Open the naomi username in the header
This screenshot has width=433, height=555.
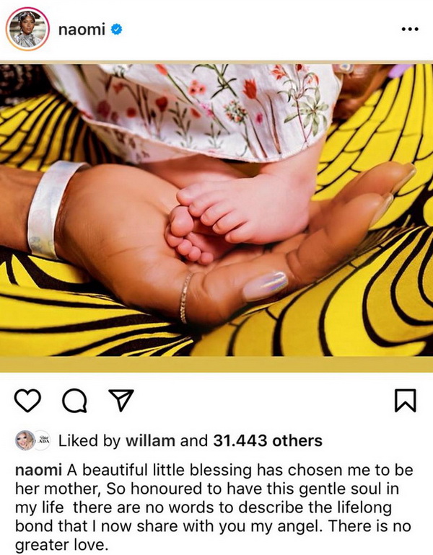(x=82, y=30)
